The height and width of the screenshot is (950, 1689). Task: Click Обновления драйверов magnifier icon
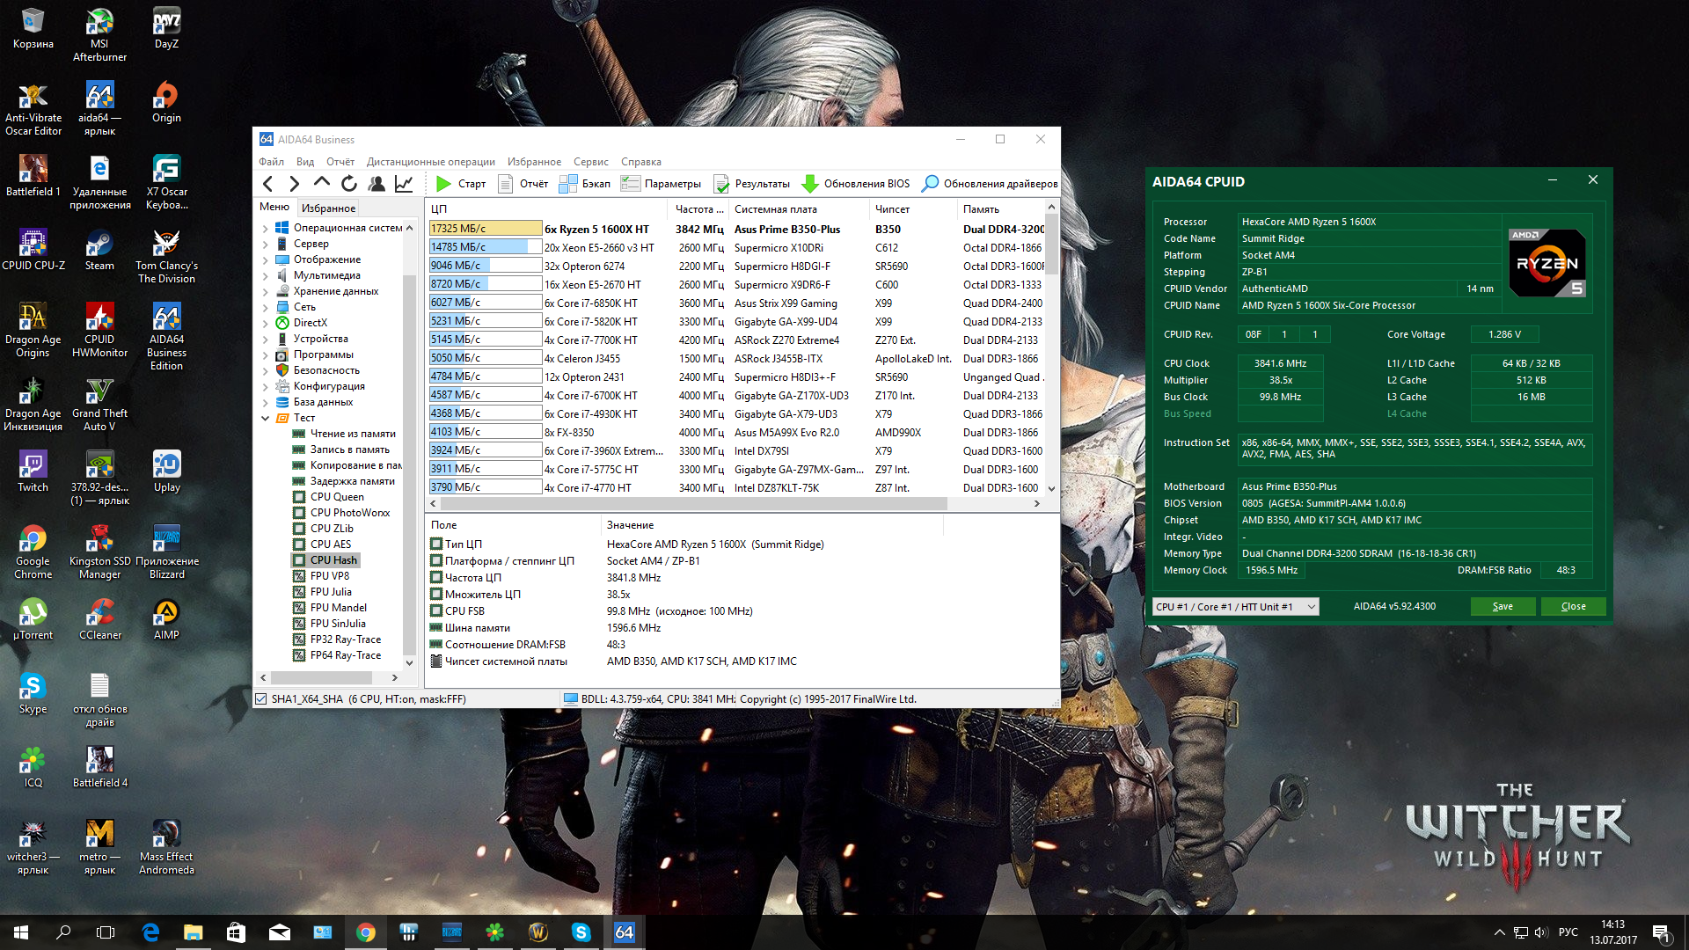[930, 184]
